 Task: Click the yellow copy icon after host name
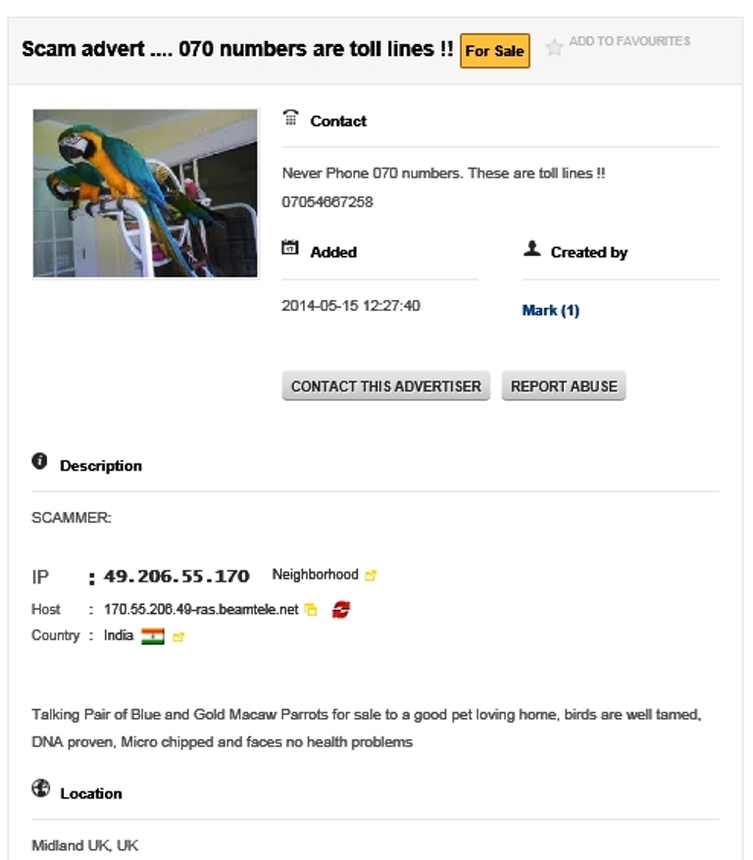pos(311,609)
